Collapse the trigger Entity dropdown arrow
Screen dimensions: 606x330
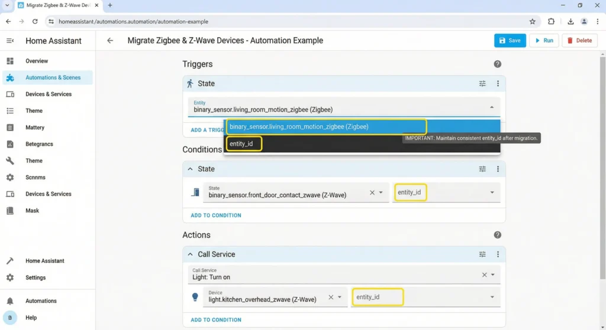pyautogui.click(x=492, y=107)
